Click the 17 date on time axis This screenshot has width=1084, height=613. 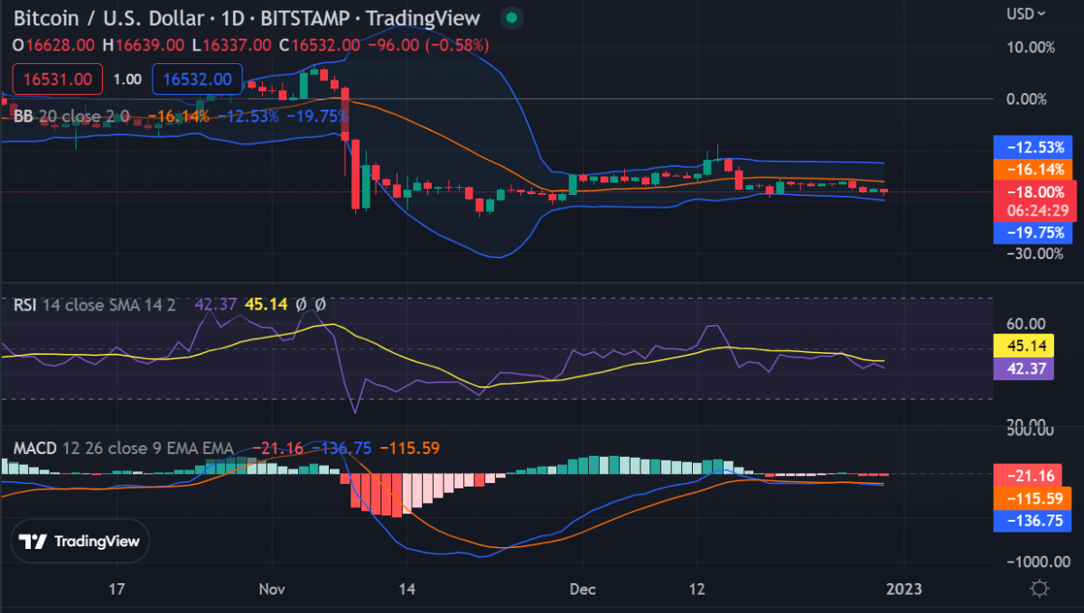pos(116,589)
